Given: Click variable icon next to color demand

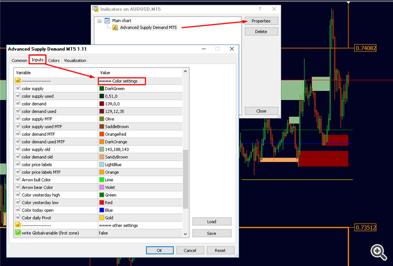Looking at the screenshot, I should click(18, 104).
